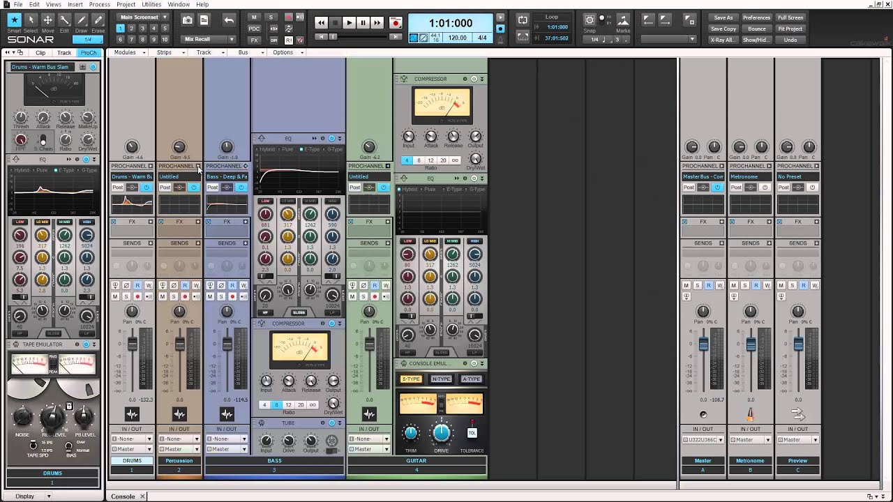Screen dimensions: 893x502
Task: Click the Metronome bus icon
Action: tap(751, 415)
